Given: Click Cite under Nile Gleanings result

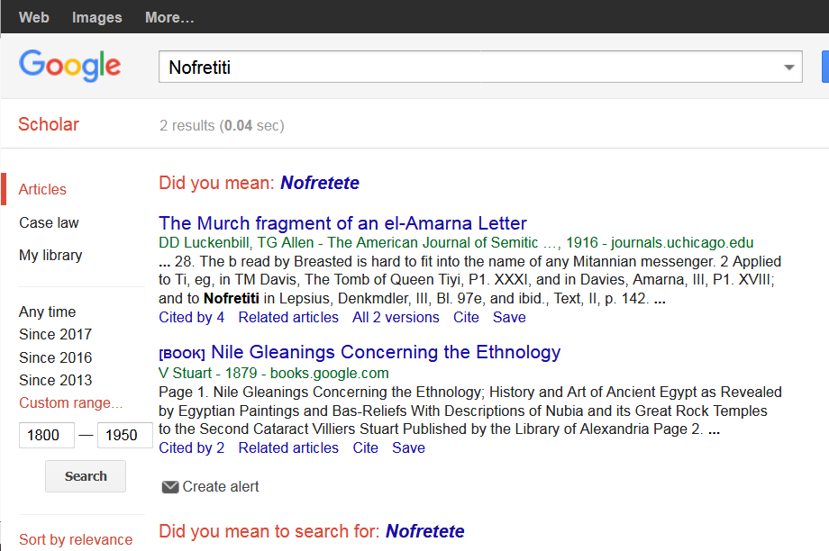Looking at the screenshot, I should coord(365,447).
